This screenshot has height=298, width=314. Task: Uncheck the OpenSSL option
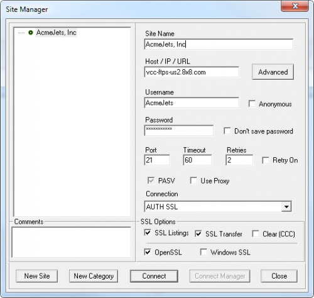point(148,252)
